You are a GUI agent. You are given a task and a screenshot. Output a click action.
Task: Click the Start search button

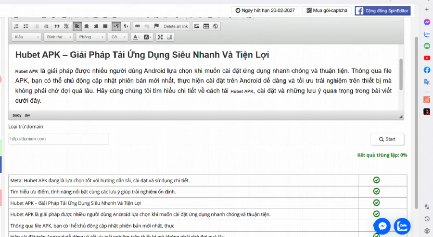coord(387,139)
